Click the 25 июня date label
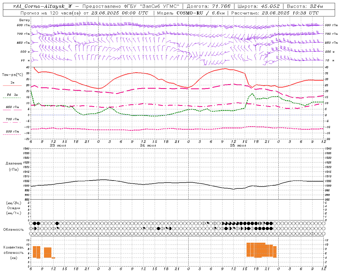The width and height of the screenshot is (339, 271). click(x=238, y=146)
